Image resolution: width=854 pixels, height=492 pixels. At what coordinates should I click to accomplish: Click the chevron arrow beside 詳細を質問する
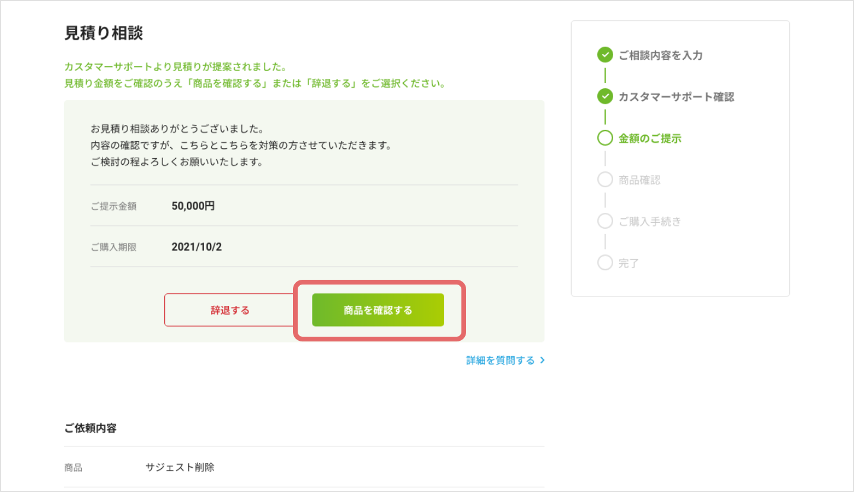[541, 360]
